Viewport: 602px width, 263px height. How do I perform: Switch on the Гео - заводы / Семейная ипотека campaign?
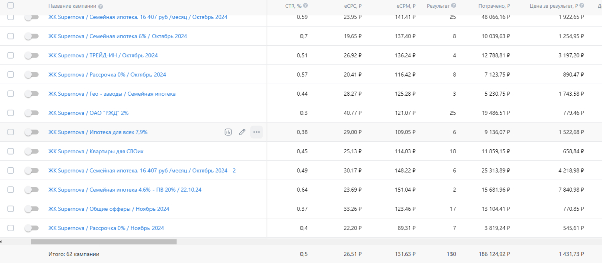(31, 94)
